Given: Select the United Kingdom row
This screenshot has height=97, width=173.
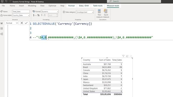Looking at the screenshot, I should (102, 88).
